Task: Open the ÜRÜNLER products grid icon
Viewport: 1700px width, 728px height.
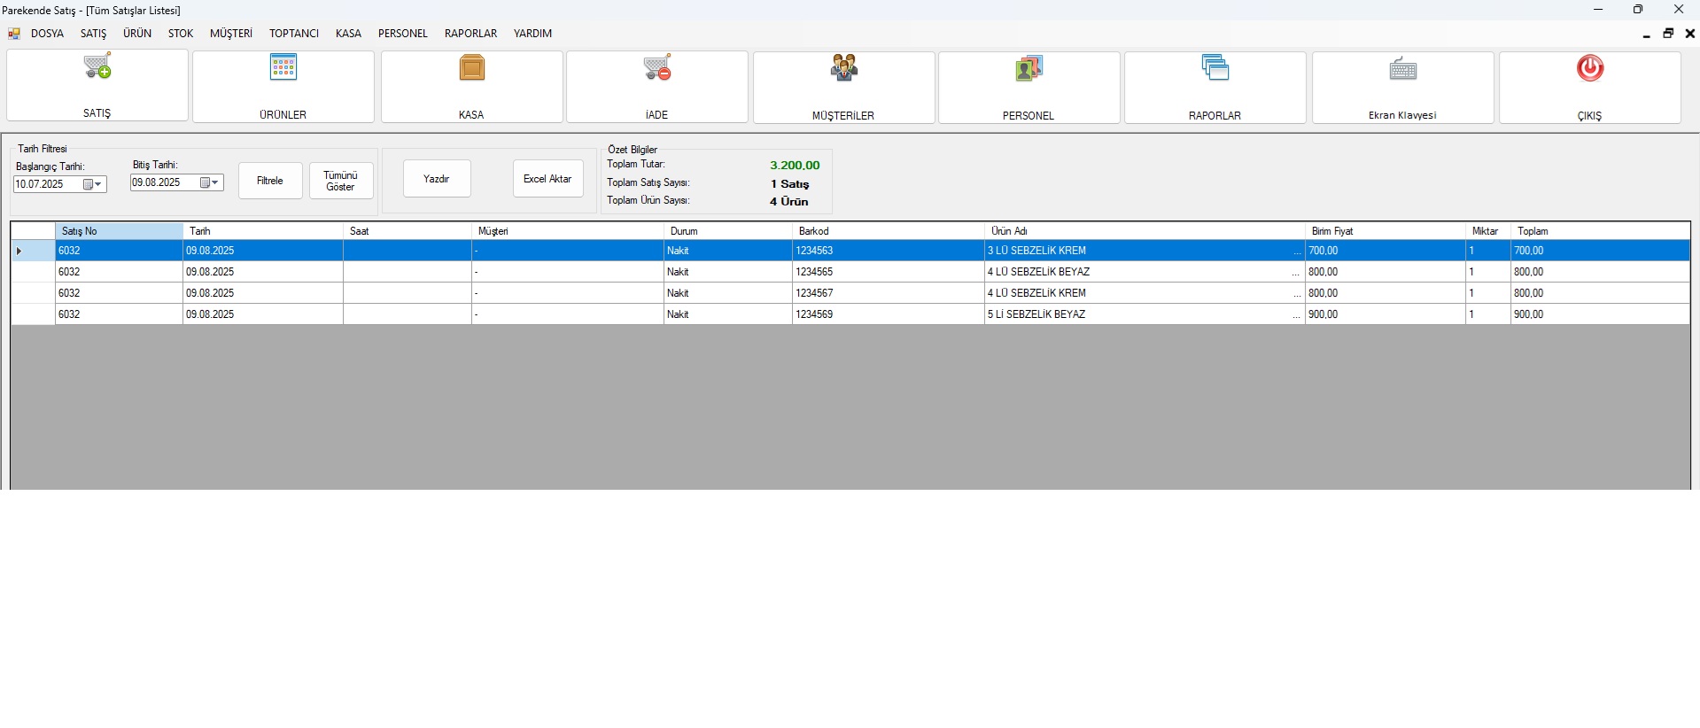Action: [283, 68]
